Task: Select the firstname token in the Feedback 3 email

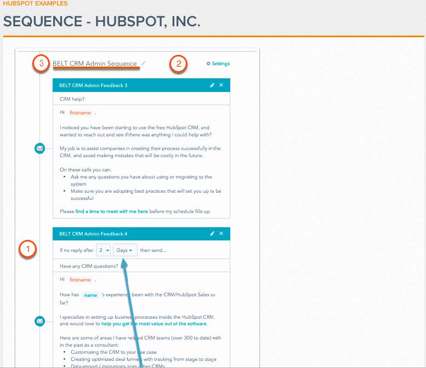Action: 81,113
